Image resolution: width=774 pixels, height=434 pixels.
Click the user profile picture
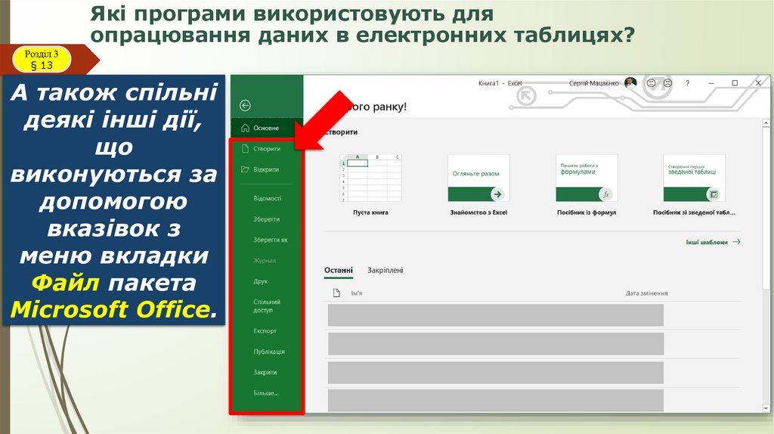pyautogui.click(x=630, y=82)
